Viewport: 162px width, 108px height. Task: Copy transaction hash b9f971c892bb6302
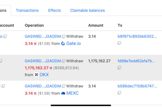pyautogui.click(x=119, y=43)
